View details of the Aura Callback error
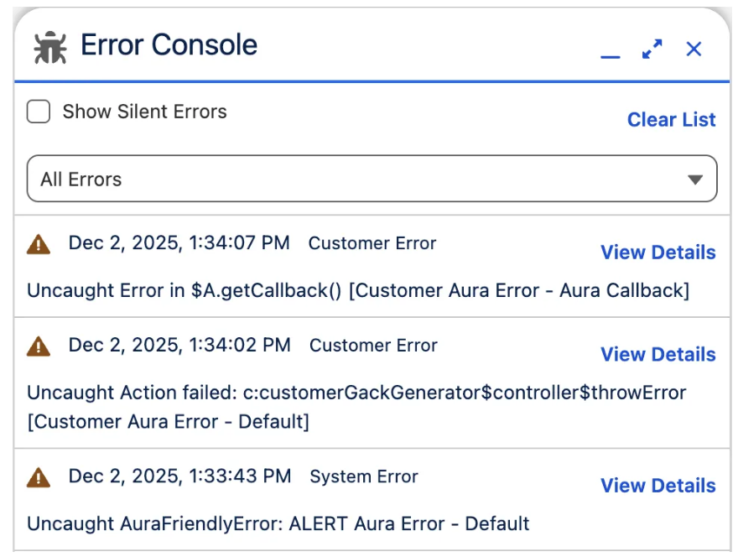Image resolution: width=738 pixels, height=557 pixels. pos(657,252)
